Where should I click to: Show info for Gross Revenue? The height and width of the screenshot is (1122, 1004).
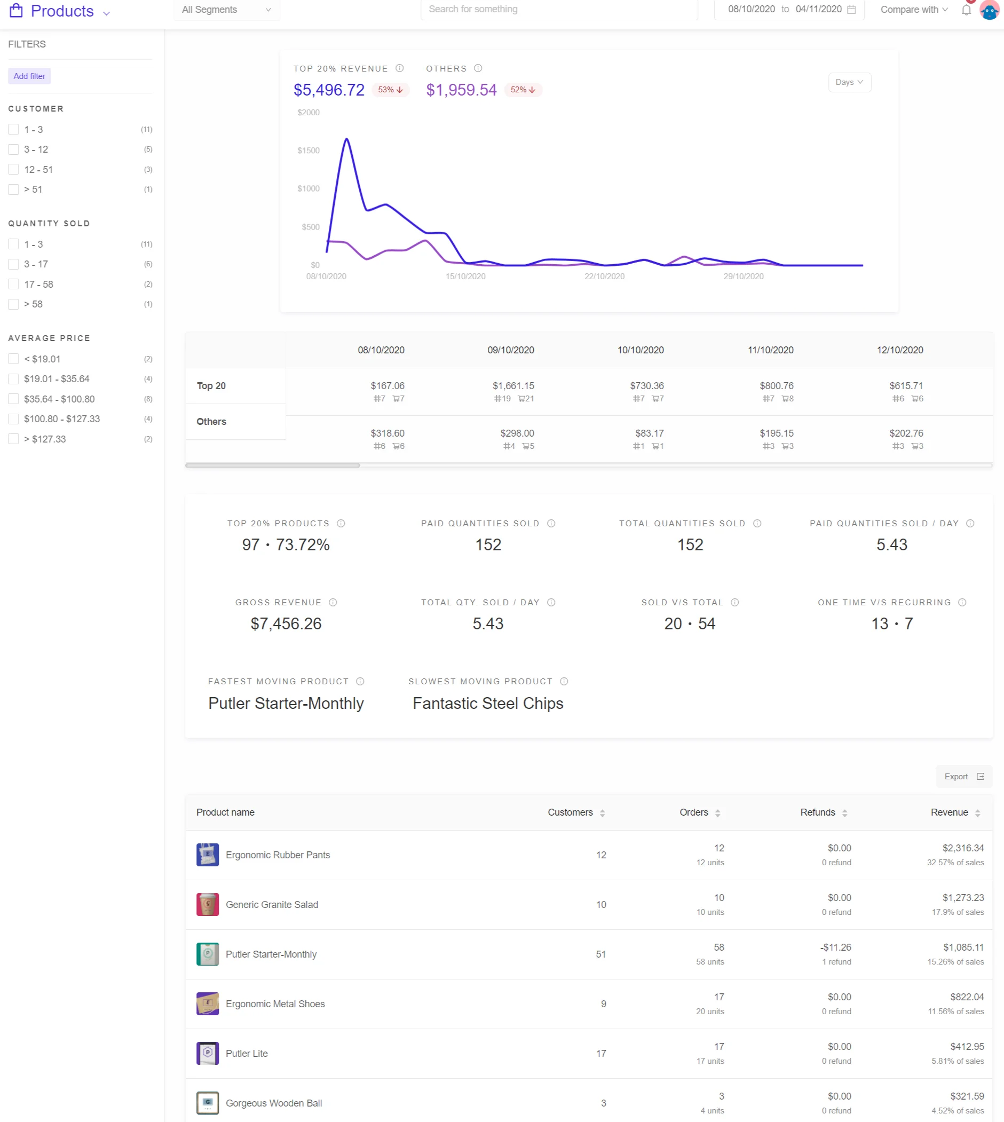point(333,603)
